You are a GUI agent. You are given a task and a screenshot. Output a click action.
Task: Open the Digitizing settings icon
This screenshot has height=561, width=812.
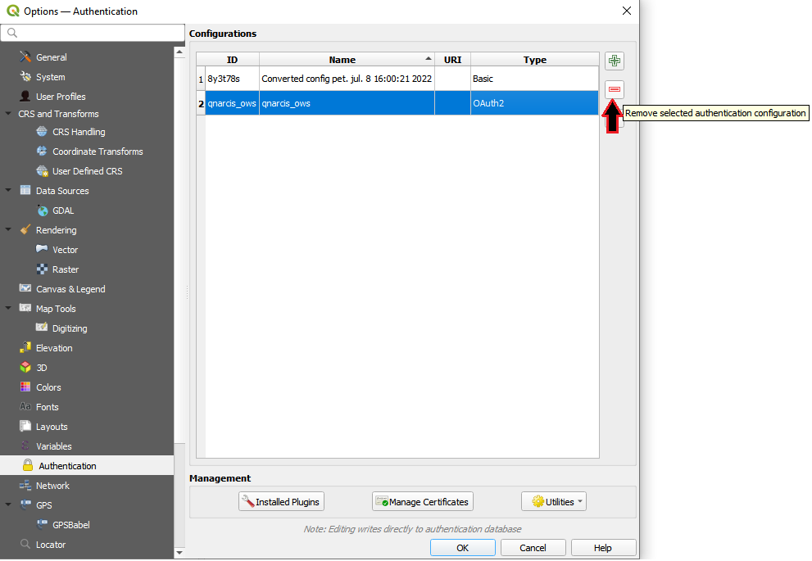tap(42, 328)
